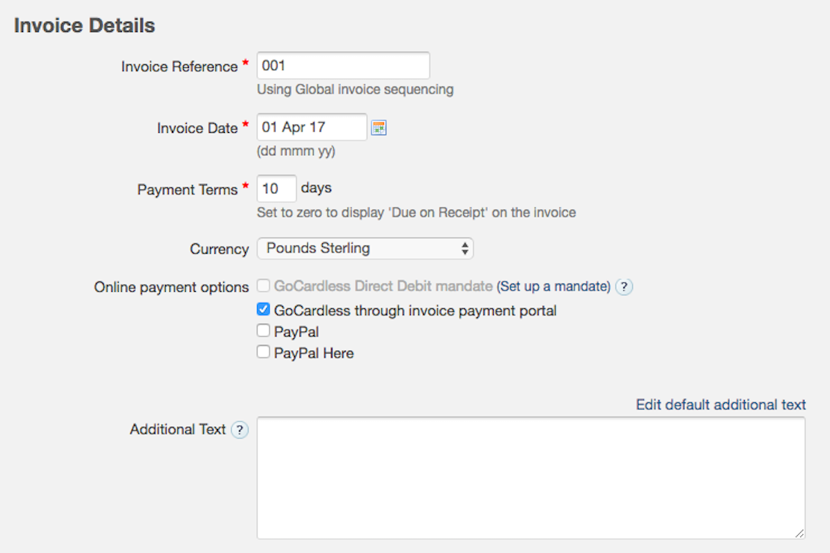Image resolution: width=830 pixels, height=553 pixels.
Task: Click the Online payment options label
Action: (x=171, y=287)
